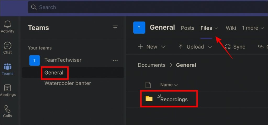
Task: Click the copy link chain icon
Action: (x=261, y=47)
